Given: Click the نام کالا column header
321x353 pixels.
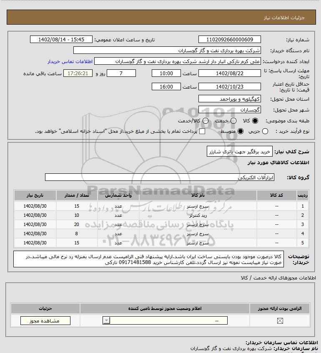Looking at the screenshot, I should pyautogui.click(x=198, y=195).
